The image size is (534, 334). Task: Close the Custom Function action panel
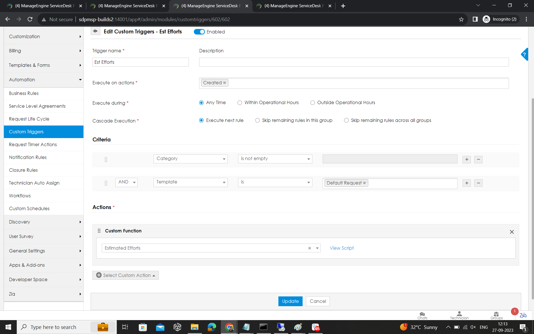click(x=511, y=232)
